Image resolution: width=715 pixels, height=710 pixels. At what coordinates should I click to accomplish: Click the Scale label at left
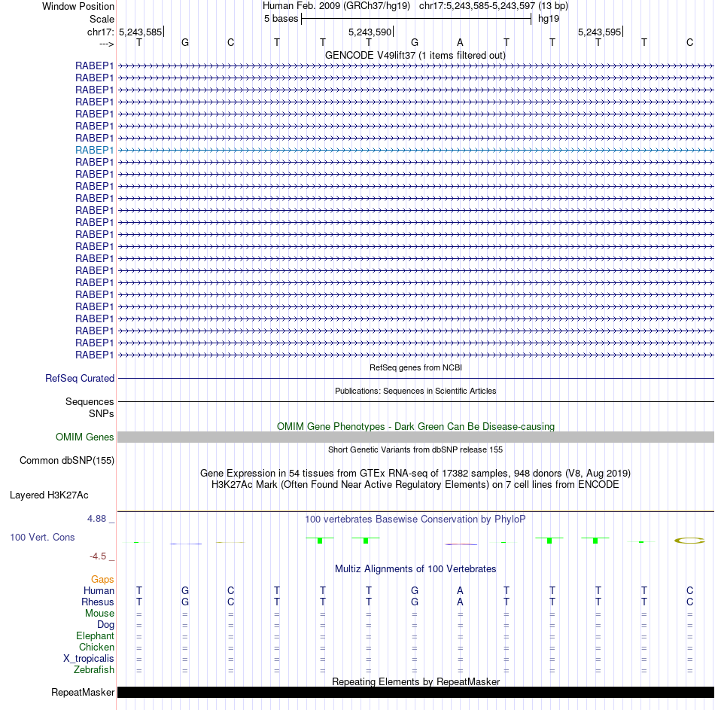click(x=102, y=19)
